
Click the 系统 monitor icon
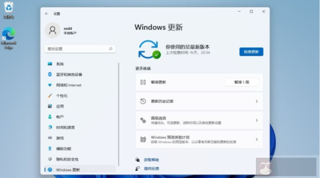[50, 64]
